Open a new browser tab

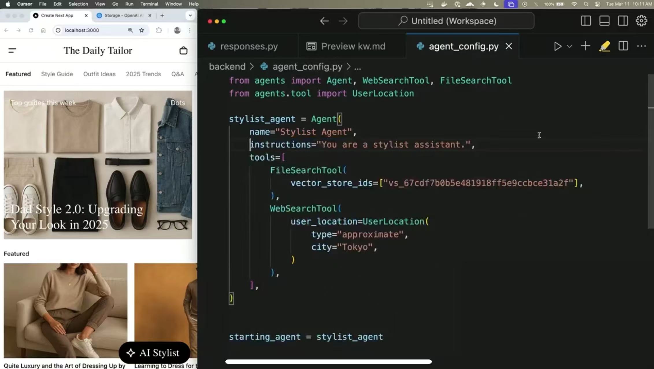point(162,16)
